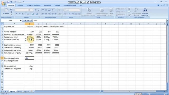169x95 pixels.
Task: Align text right
Action: [x=49, y=14]
